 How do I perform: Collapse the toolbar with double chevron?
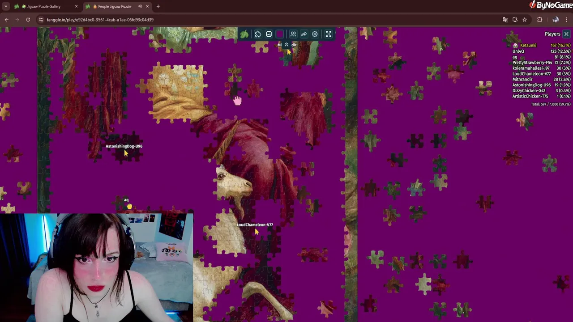pos(286,45)
